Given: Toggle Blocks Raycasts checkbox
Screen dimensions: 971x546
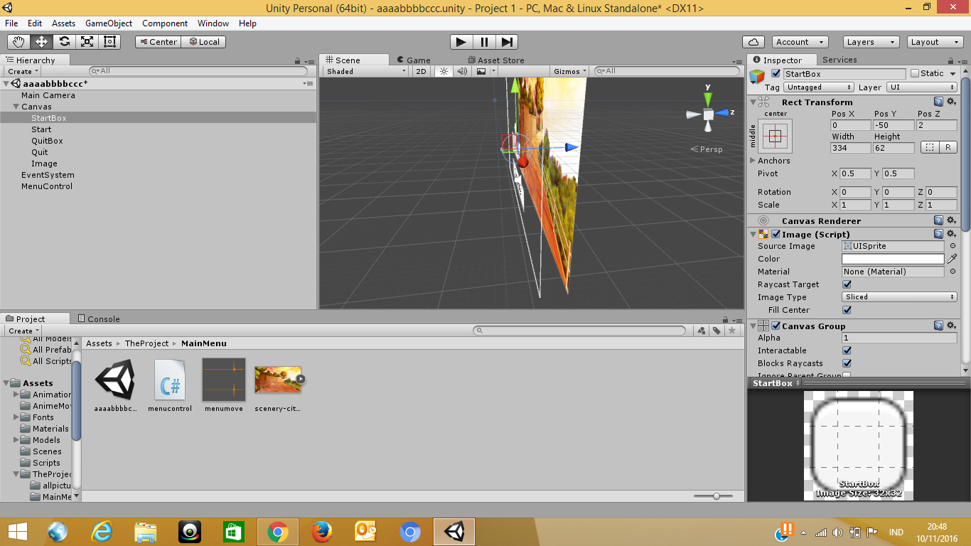Looking at the screenshot, I should click(847, 363).
